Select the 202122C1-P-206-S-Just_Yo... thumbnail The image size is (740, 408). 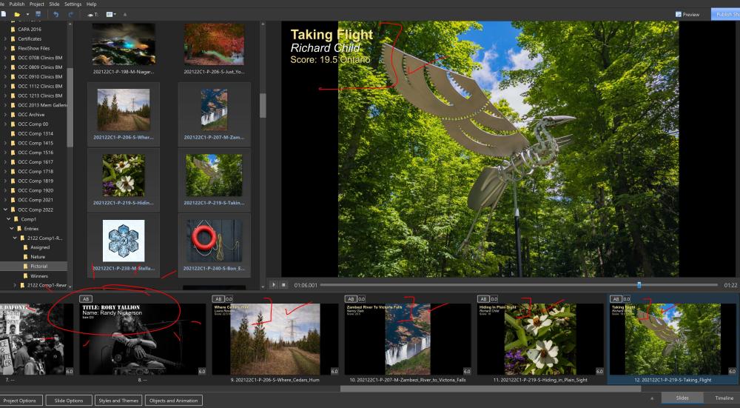coord(215,45)
